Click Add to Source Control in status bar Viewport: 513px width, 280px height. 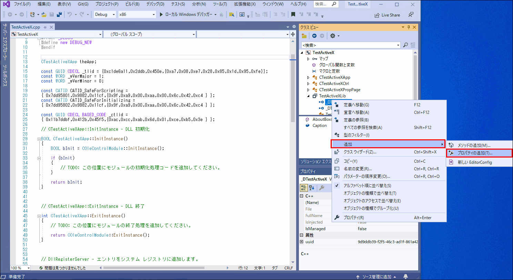point(376,277)
